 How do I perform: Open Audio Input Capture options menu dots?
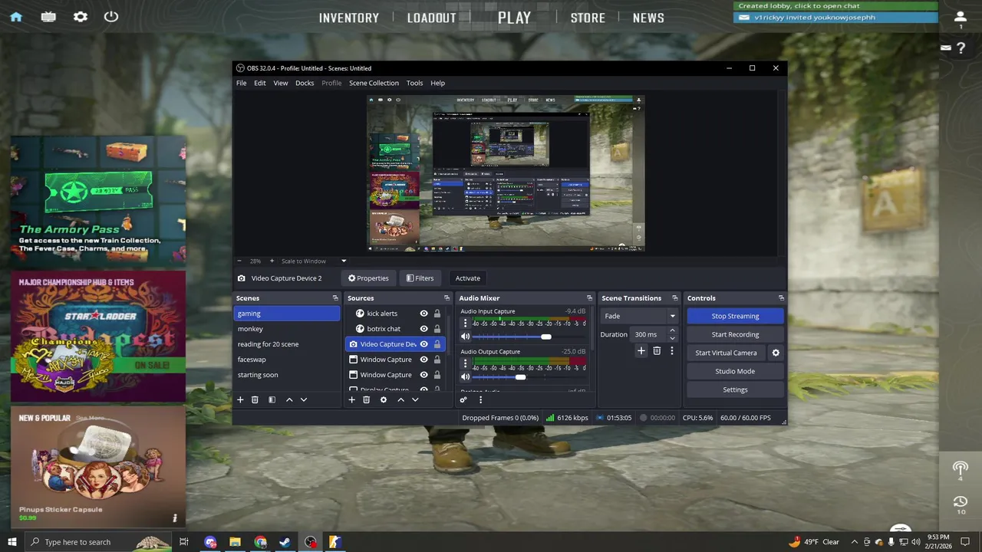pyautogui.click(x=465, y=324)
